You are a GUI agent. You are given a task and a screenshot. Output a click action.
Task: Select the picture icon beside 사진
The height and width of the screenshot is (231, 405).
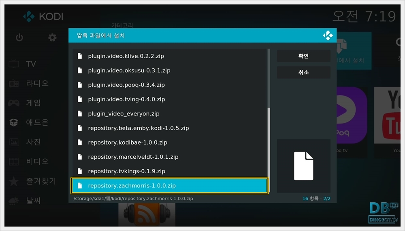coord(14,142)
